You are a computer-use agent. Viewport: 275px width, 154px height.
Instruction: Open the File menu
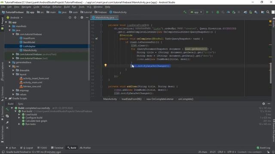[3, 7]
